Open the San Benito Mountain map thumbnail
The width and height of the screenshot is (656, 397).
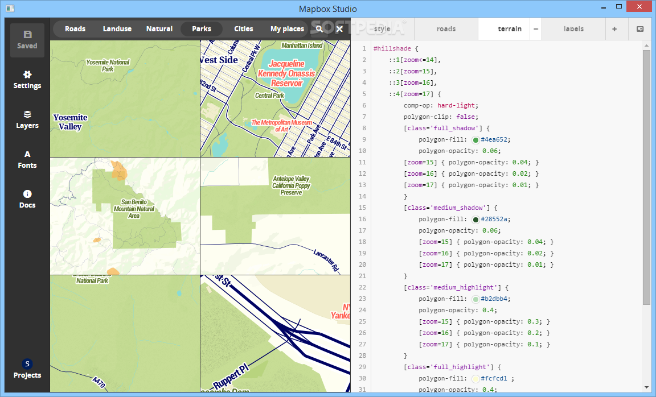click(125, 216)
